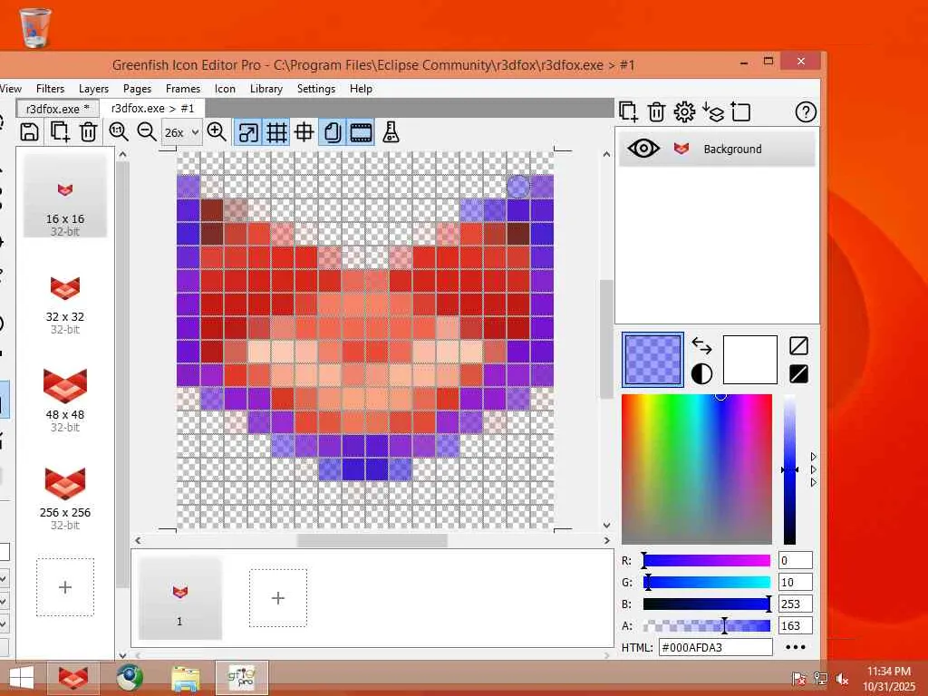Screen dimensions: 928x696
Task: Click the blue foreground color swatch
Action: (x=652, y=360)
